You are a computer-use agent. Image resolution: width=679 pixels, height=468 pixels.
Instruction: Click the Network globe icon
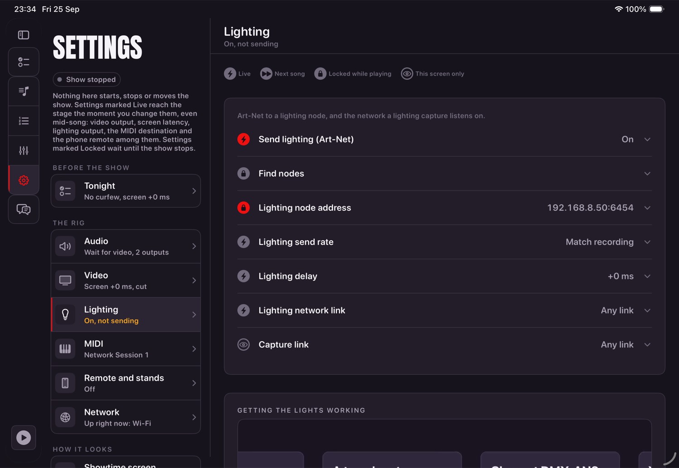[x=65, y=417]
